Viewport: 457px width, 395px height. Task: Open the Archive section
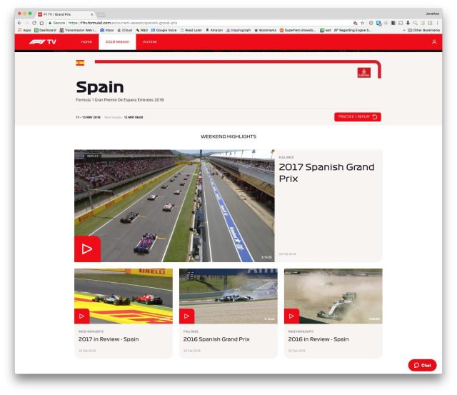pos(150,42)
